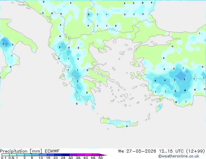The width and height of the screenshot is (206, 159).
Task: Click the legend value label '0.1'
Action: pyautogui.click(x=4, y=158)
